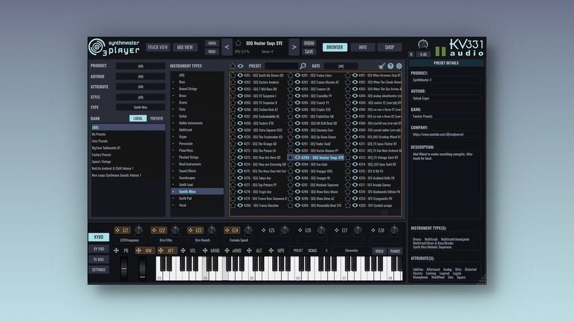Select the KYBD tab

click(99, 237)
